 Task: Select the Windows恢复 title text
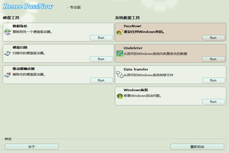tap(136, 90)
